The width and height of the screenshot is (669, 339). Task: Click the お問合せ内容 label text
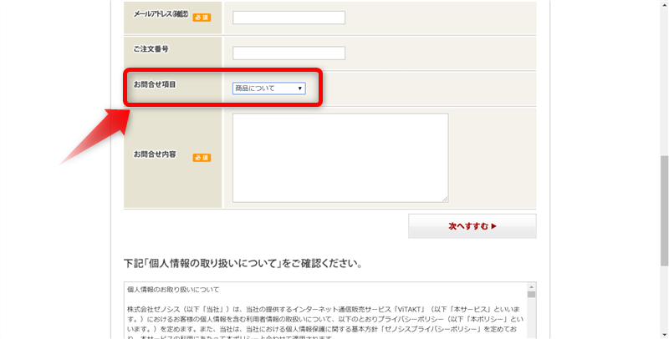pyautogui.click(x=155, y=154)
